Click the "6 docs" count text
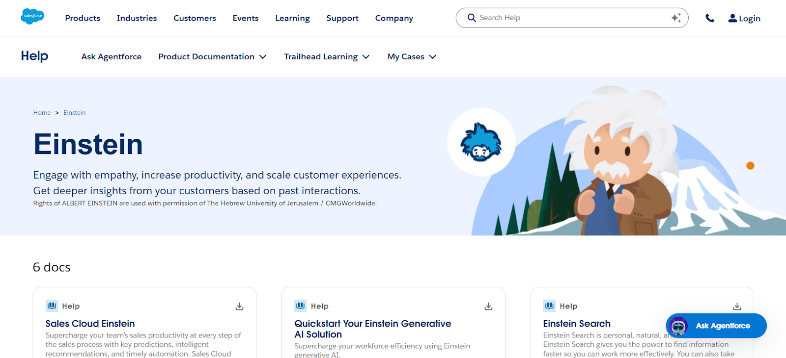The width and height of the screenshot is (786, 358). point(52,267)
